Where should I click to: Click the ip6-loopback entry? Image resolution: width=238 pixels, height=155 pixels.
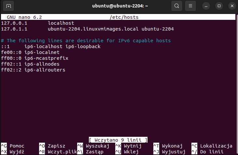[x=83, y=46]
